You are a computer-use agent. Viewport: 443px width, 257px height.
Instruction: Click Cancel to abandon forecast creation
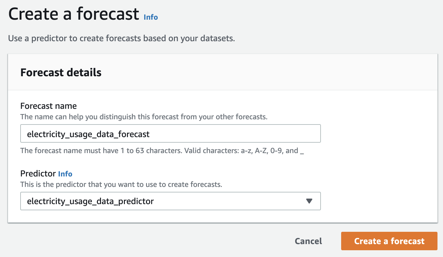pyautogui.click(x=308, y=241)
